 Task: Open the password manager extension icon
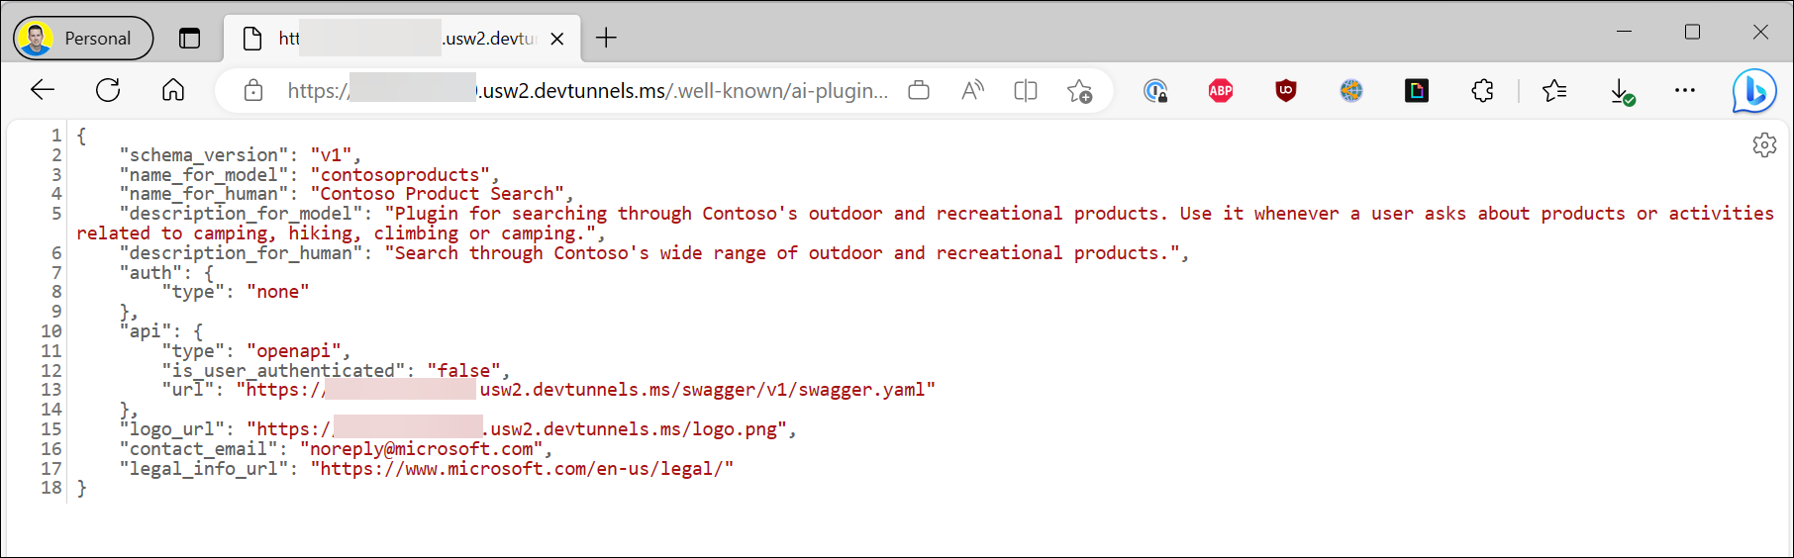click(1155, 91)
